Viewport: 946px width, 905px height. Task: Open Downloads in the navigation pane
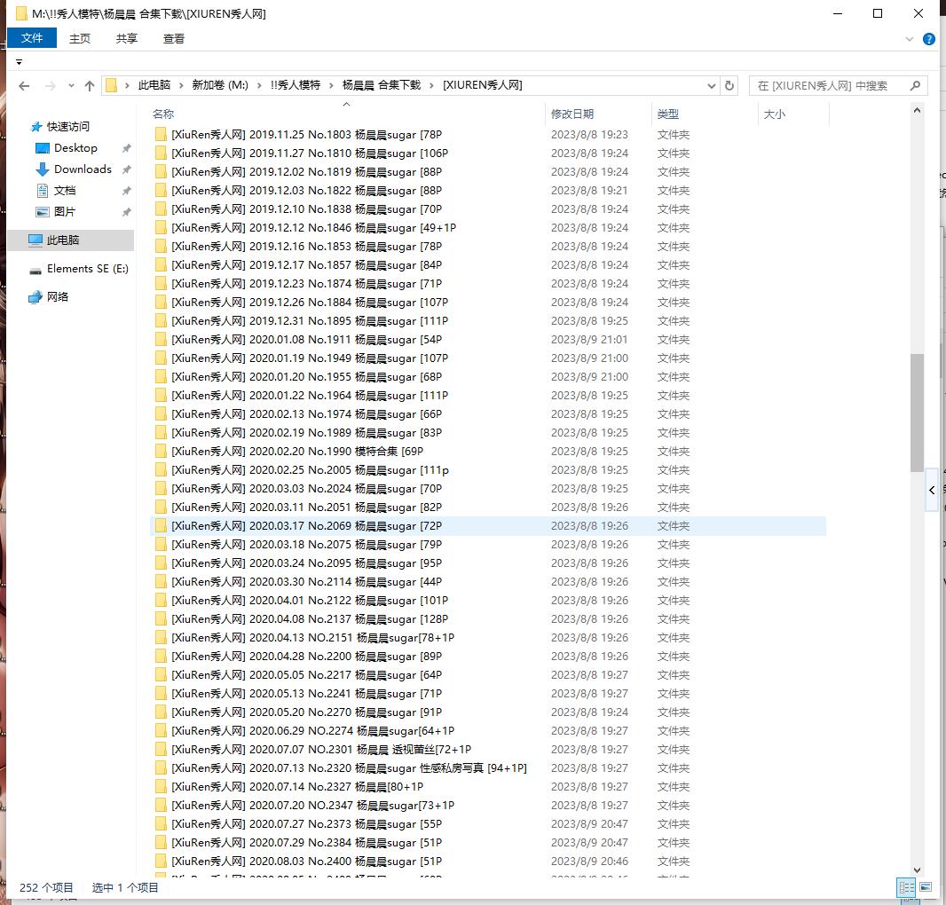(x=83, y=169)
